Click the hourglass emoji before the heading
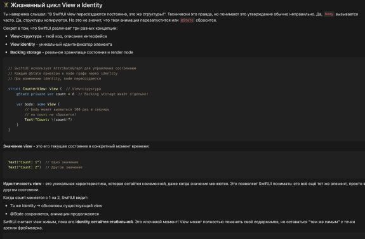The height and width of the screenshot is (239, 365). tap(6, 5)
